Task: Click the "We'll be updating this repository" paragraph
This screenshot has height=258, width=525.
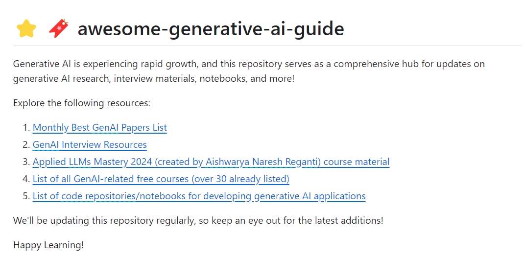Action: pos(198,220)
